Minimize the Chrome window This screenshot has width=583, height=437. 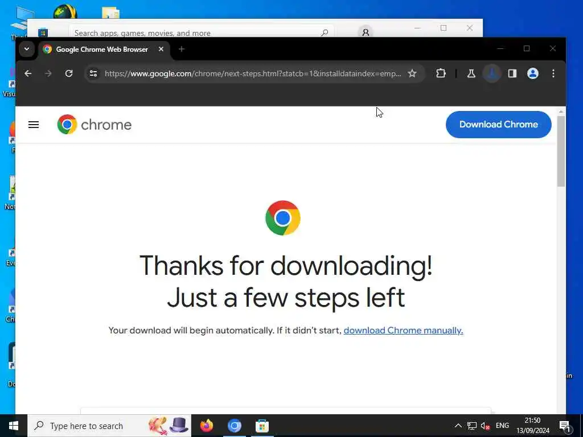click(x=500, y=49)
